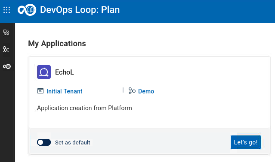Select the EchoL application name

pos(65,72)
